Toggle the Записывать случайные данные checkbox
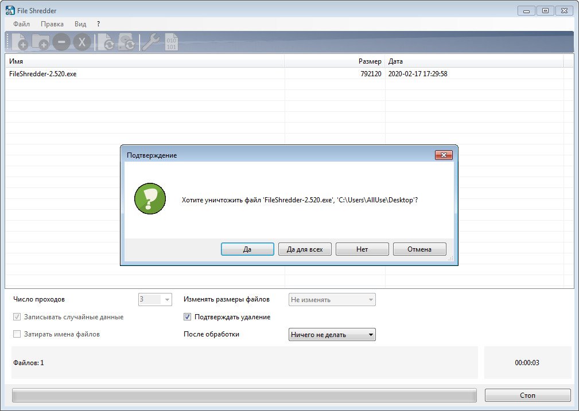The height and width of the screenshot is (411, 579). tap(17, 317)
